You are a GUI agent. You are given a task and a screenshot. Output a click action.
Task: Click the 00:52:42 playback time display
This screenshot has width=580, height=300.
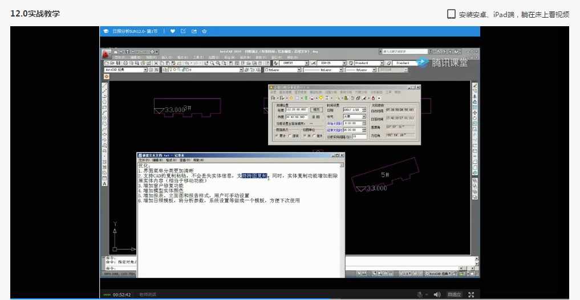(x=121, y=295)
